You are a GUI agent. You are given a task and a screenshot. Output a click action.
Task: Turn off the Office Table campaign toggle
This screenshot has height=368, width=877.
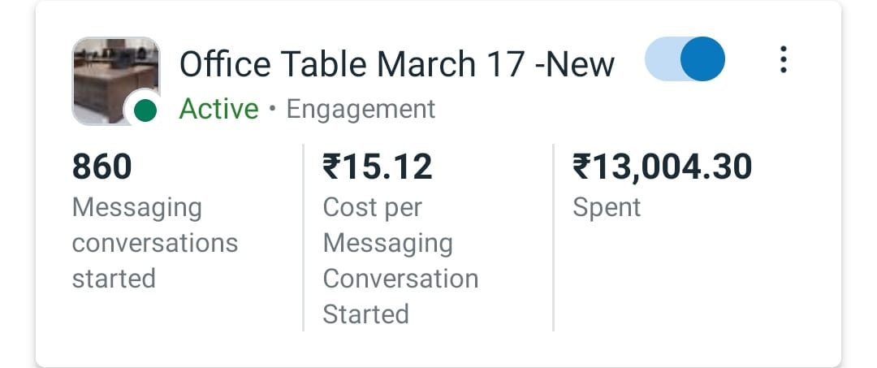[x=685, y=59]
